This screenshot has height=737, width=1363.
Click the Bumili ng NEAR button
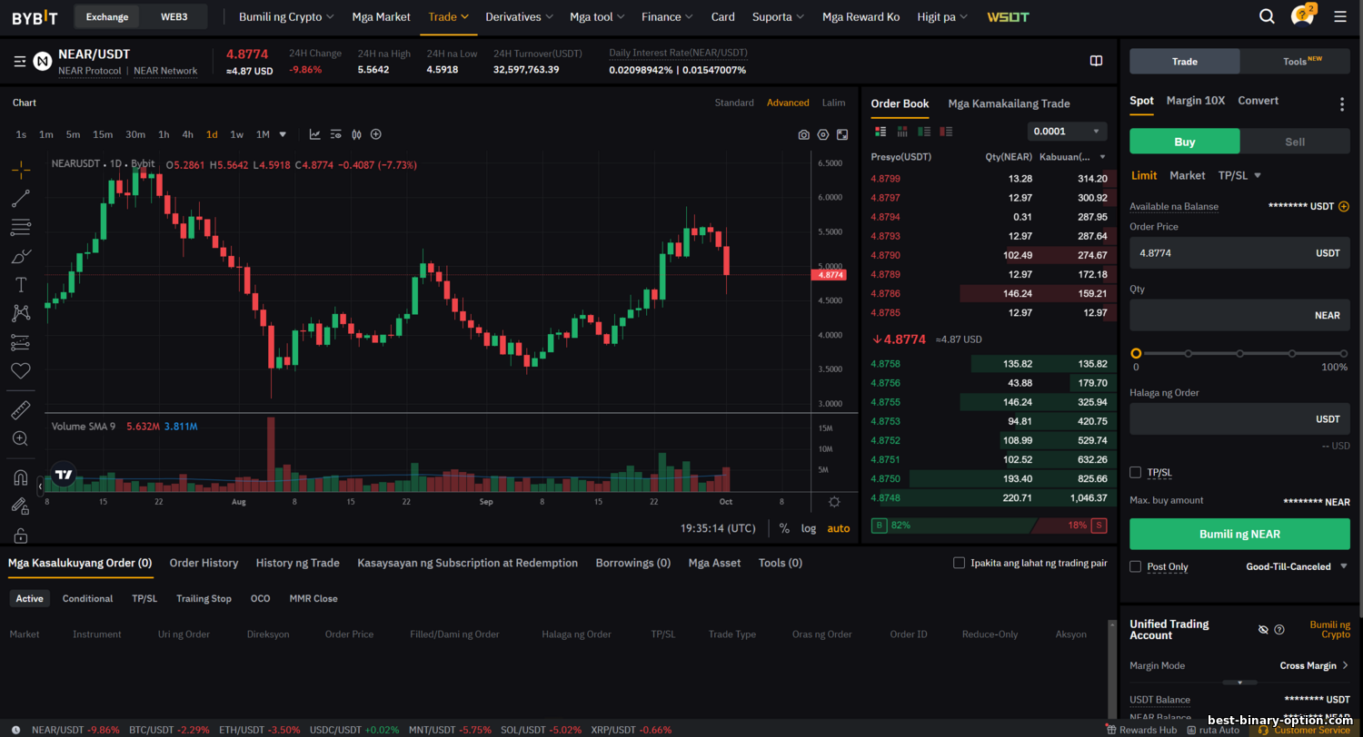click(x=1239, y=534)
